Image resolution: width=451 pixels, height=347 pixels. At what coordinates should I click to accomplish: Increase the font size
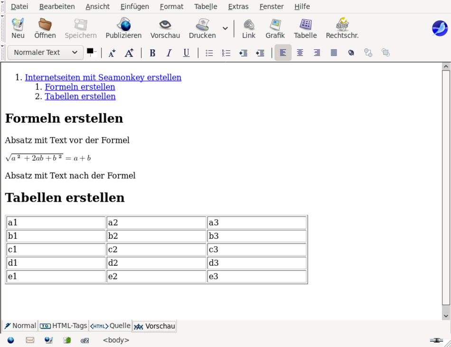tap(129, 53)
